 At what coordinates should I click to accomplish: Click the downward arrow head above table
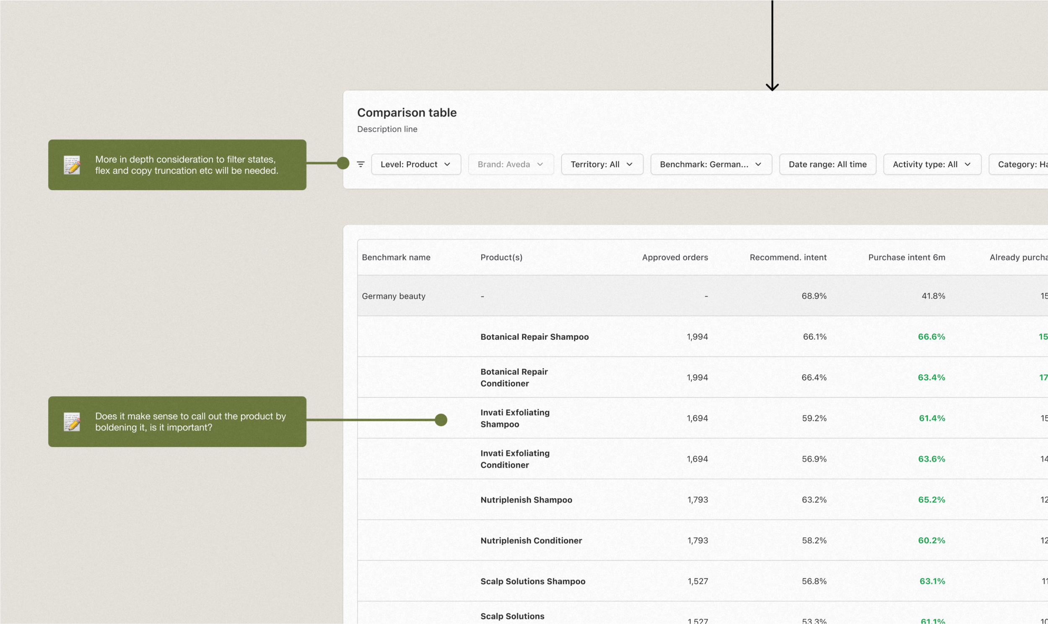pyautogui.click(x=772, y=87)
